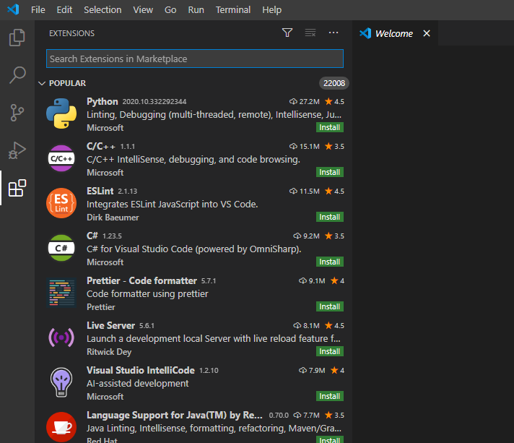
Task: Clear extensions search results icon
Action: [310, 33]
